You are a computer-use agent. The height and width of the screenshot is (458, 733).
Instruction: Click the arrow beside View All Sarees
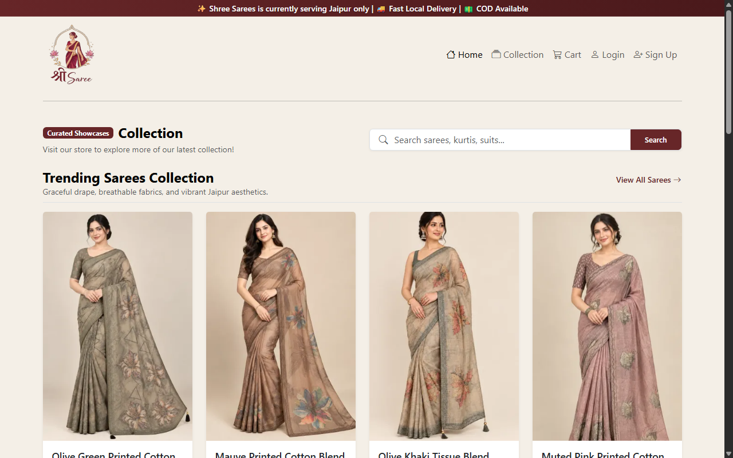pos(677,180)
